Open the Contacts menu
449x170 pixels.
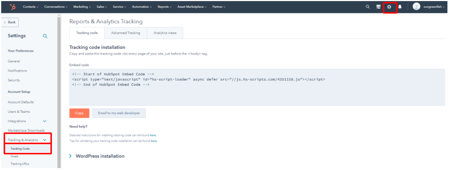[x=31, y=7]
